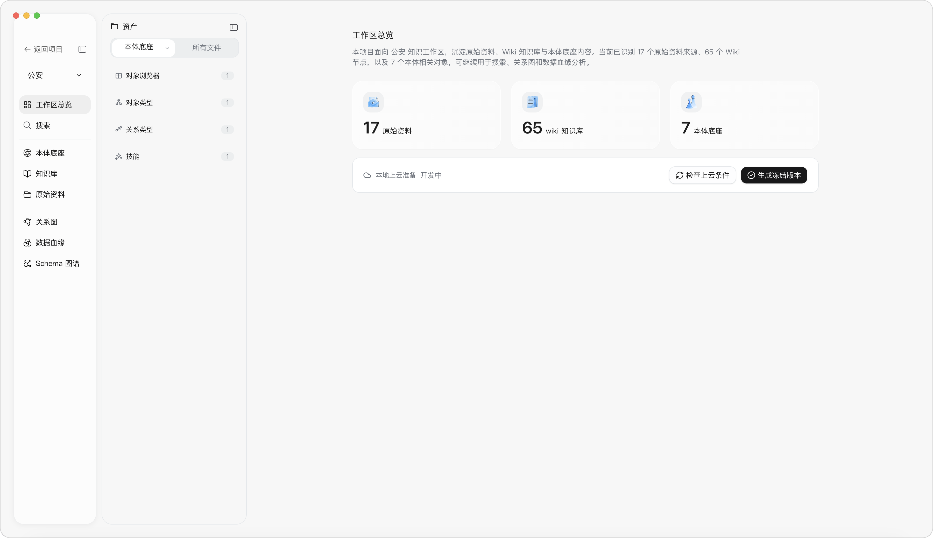The width and height of the screenshot is (933, 538).
Task: Open the 关系图 view
Action: 55,222
